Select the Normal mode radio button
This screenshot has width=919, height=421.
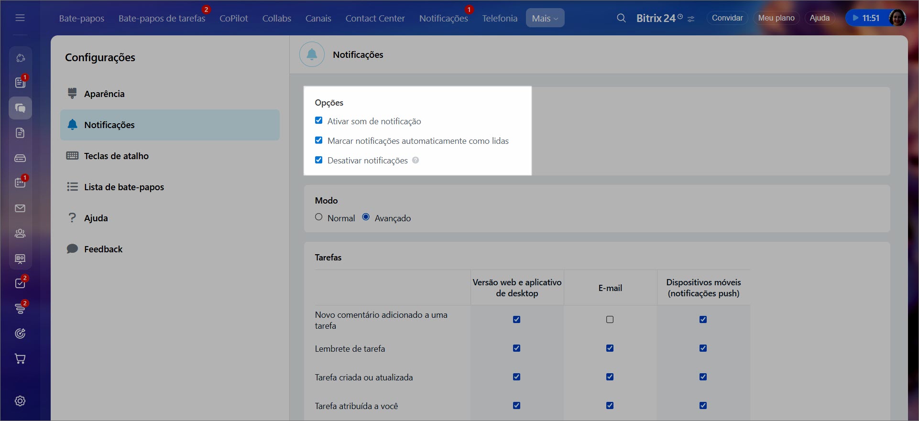click(319, 217)
